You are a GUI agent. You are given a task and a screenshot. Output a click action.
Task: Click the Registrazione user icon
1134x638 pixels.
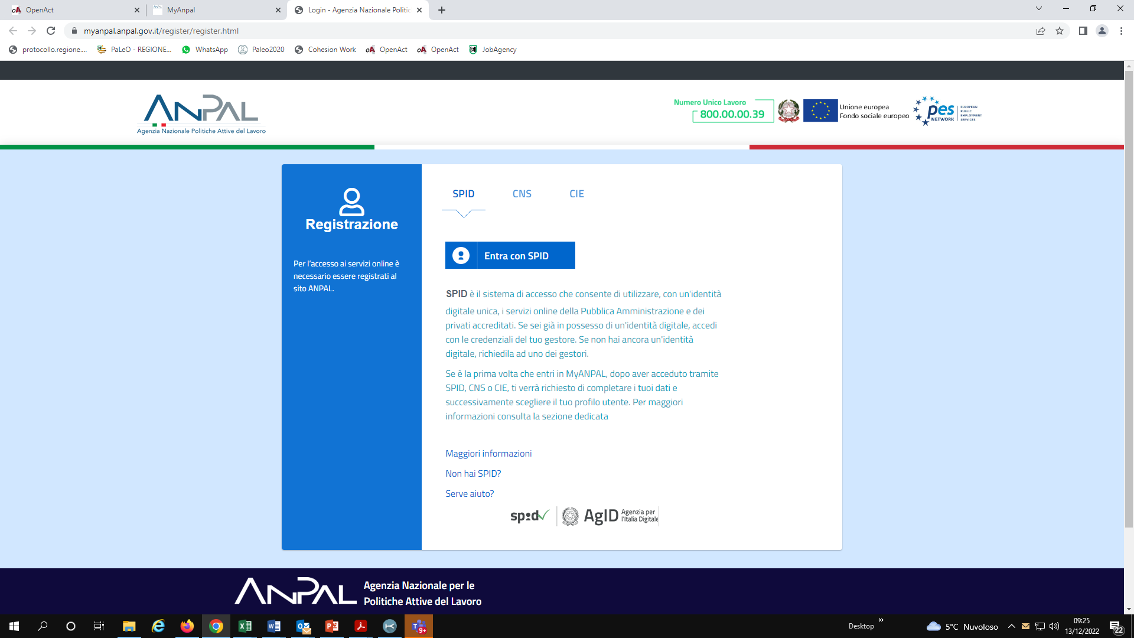[351, 201]
